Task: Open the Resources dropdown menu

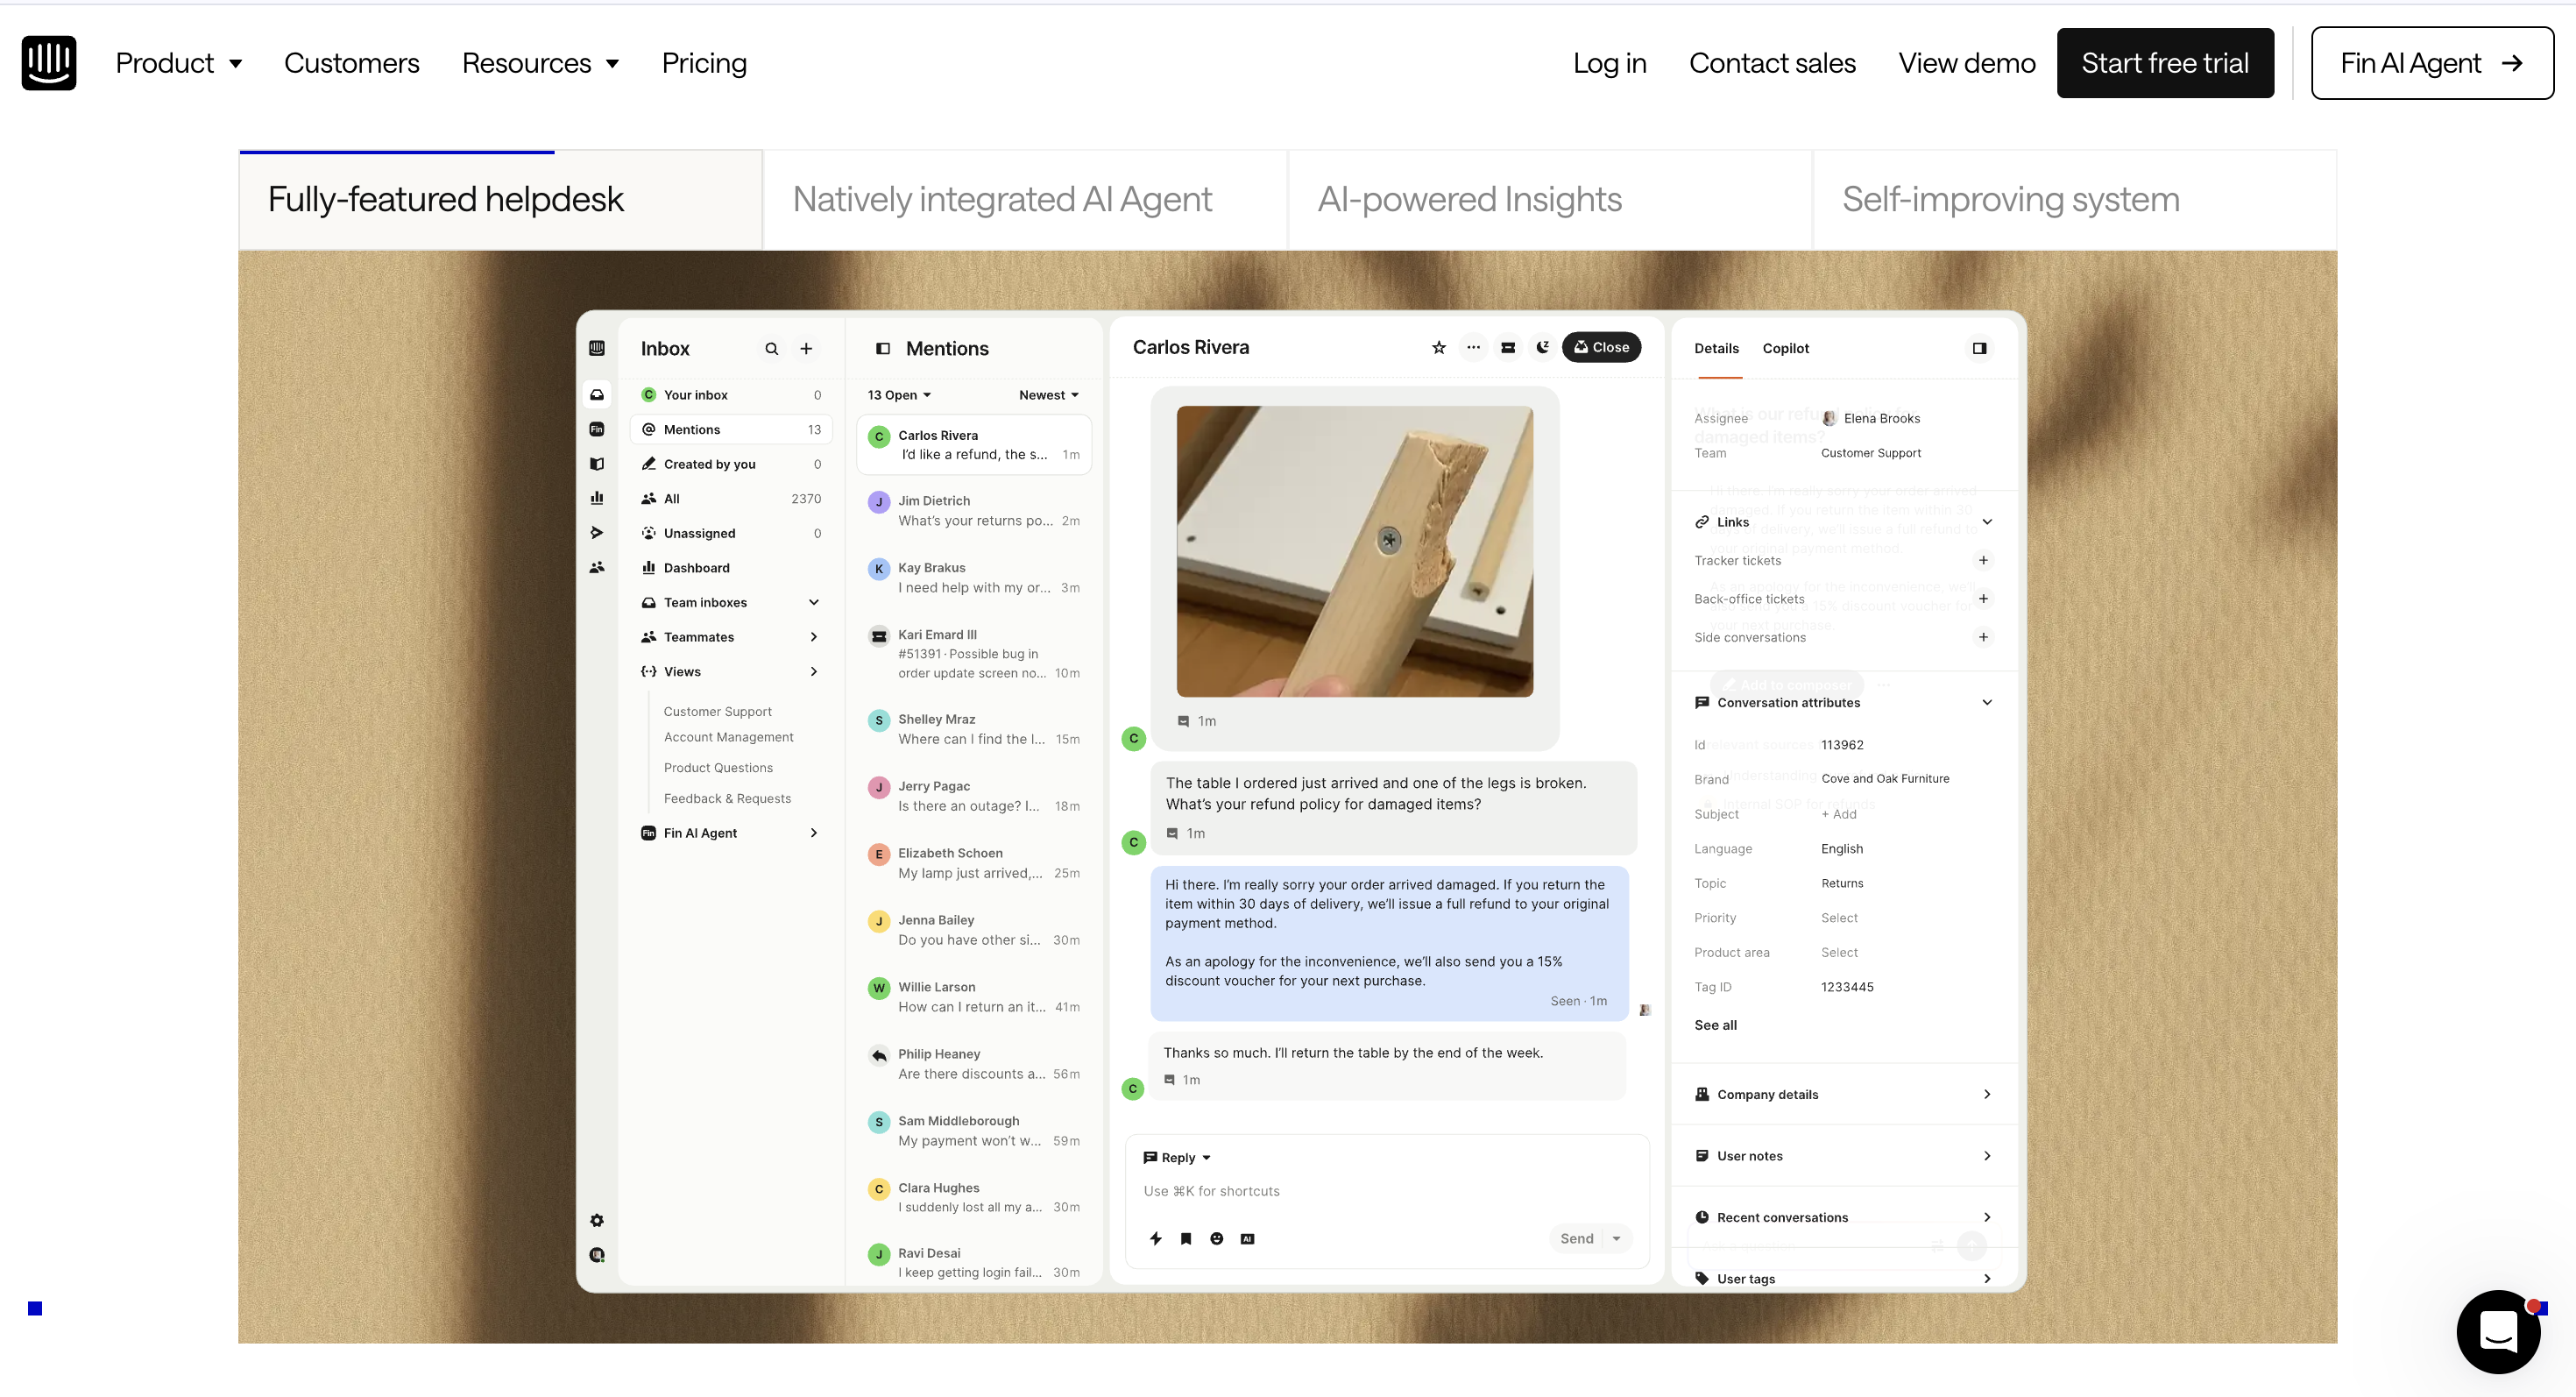Action: (541, 63)
